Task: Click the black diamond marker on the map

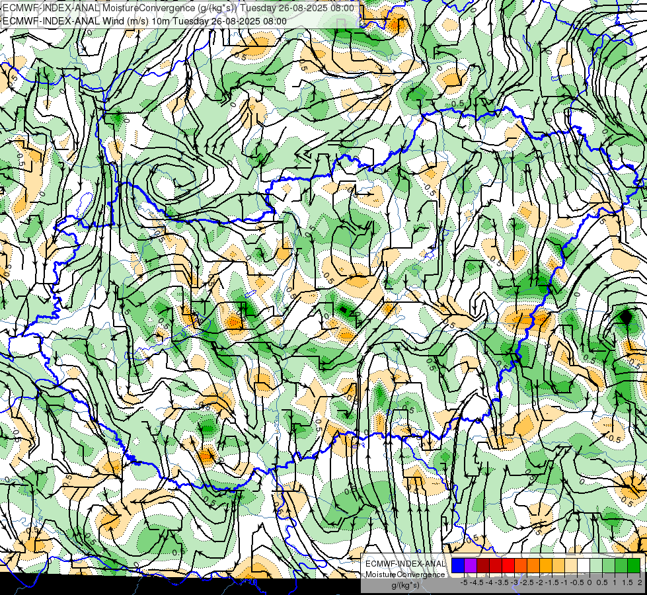Action: pyautogui.click(x=627, y=317)
